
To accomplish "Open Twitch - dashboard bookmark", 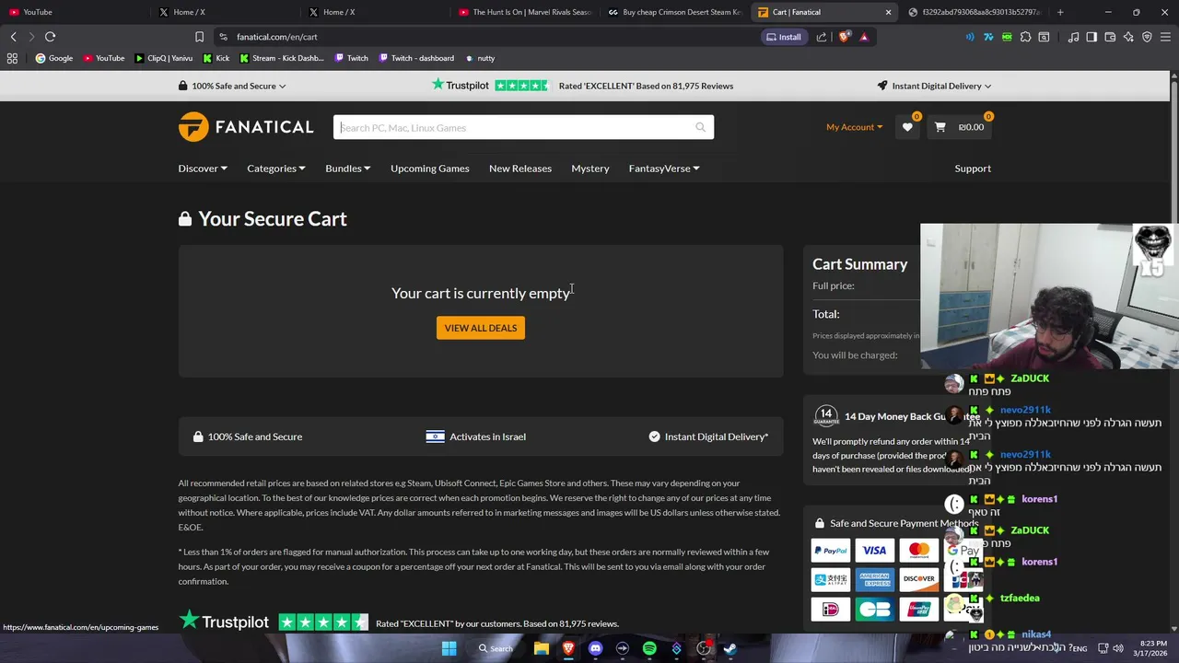I will [415, 58].
